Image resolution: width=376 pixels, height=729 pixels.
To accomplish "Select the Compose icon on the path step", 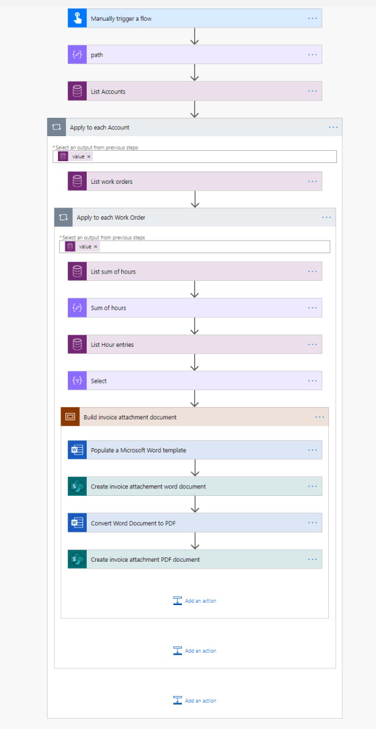I will [x=77, y=54].
